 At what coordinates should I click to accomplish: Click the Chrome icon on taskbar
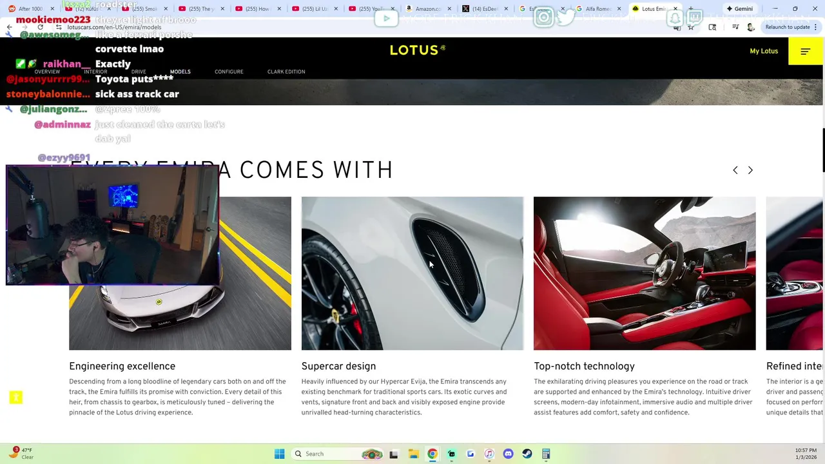pos(432,454)
